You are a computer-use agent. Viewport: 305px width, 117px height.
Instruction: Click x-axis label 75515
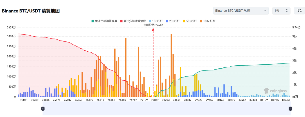[x=100, y=100]
